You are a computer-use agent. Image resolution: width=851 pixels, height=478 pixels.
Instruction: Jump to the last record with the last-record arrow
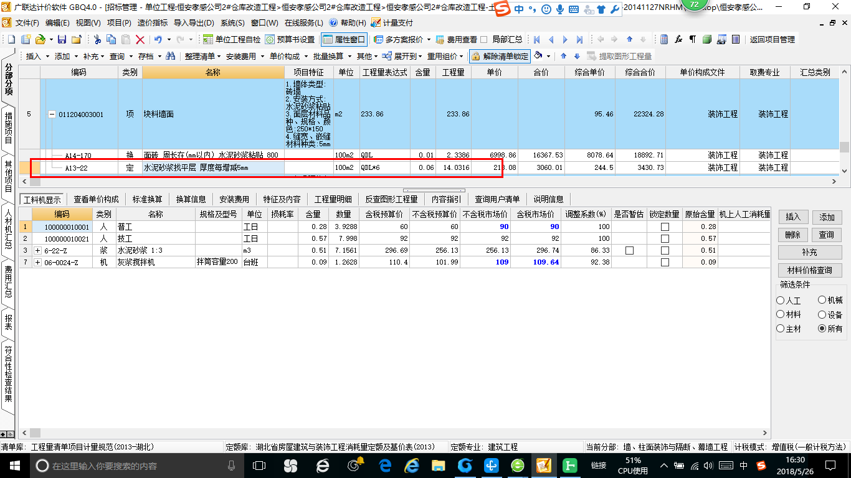(x=579, y=39)
